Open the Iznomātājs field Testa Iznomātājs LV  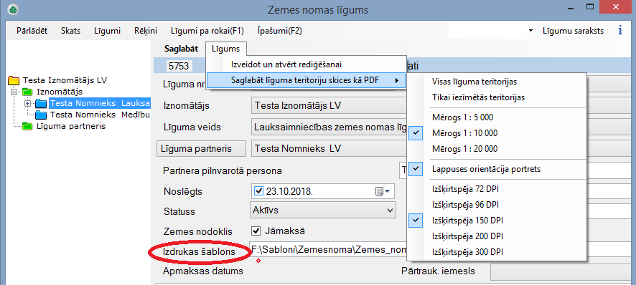tap(329, 107)
